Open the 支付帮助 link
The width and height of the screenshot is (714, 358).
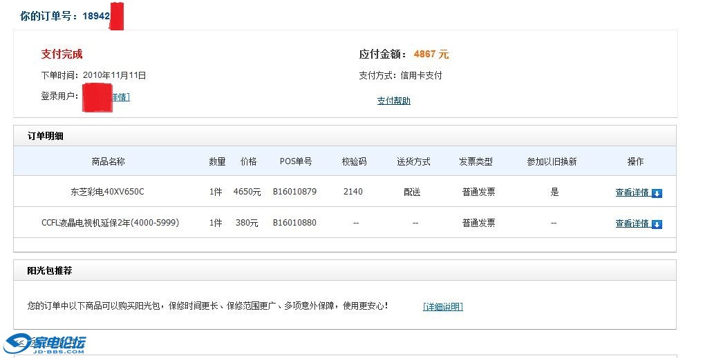tap(393, 101)
